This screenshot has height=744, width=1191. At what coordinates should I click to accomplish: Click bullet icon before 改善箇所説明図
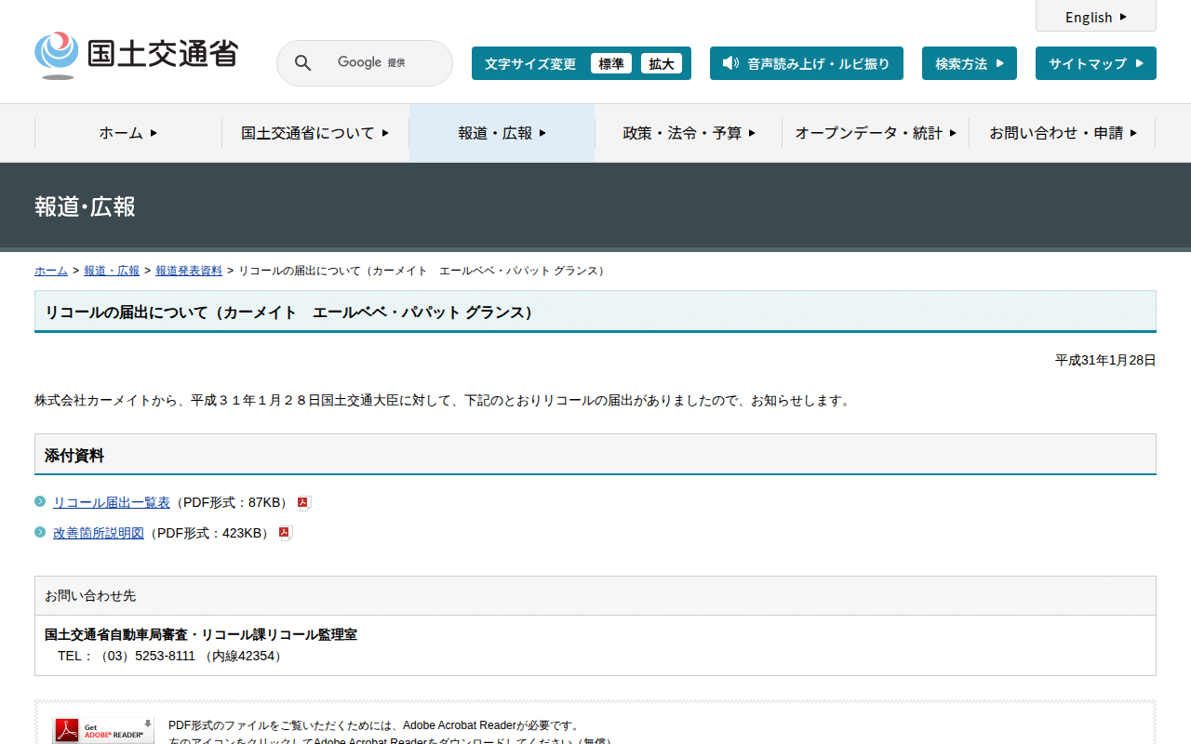tap(40, 533)
